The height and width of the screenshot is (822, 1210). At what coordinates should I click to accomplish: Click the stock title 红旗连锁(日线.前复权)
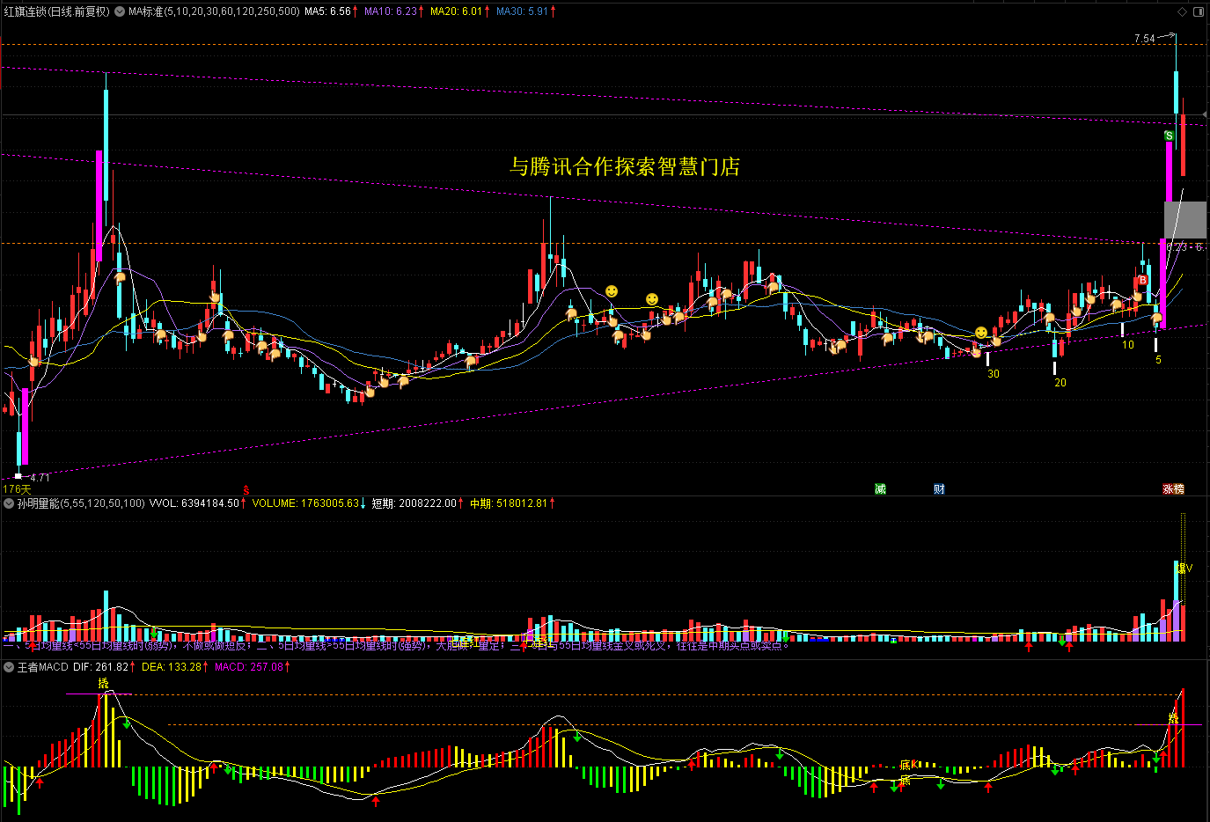(57, 11)
